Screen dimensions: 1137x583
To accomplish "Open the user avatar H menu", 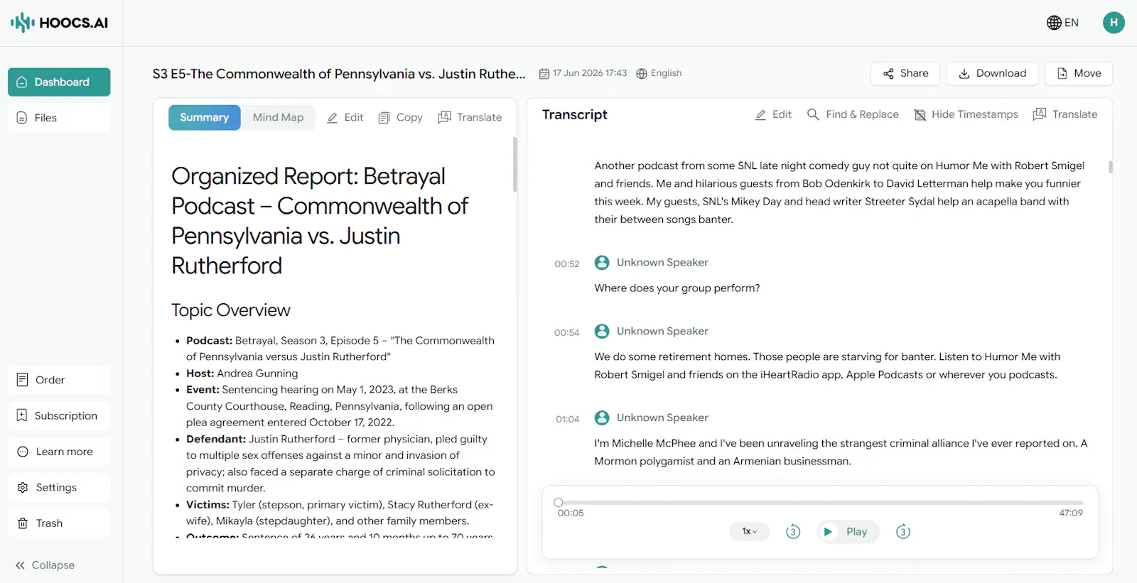I will click(x=1114, y=23).
